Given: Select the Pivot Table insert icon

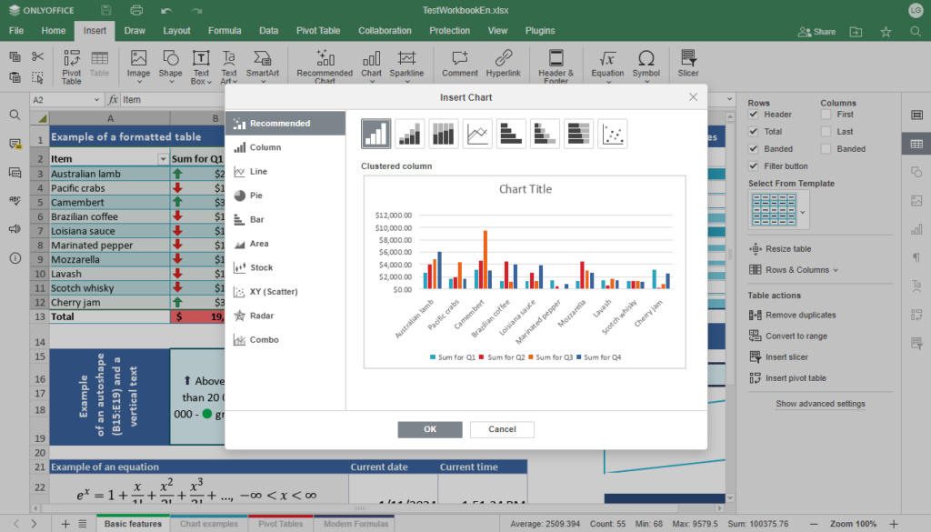Looking at the screenshot, I should 72,65.
